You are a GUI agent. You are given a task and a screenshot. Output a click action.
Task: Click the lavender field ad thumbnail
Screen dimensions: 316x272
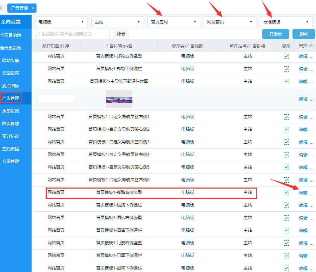pos(119,99)
